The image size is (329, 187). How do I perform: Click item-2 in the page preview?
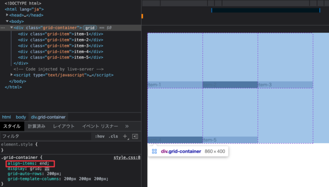(x=230, y=85)
